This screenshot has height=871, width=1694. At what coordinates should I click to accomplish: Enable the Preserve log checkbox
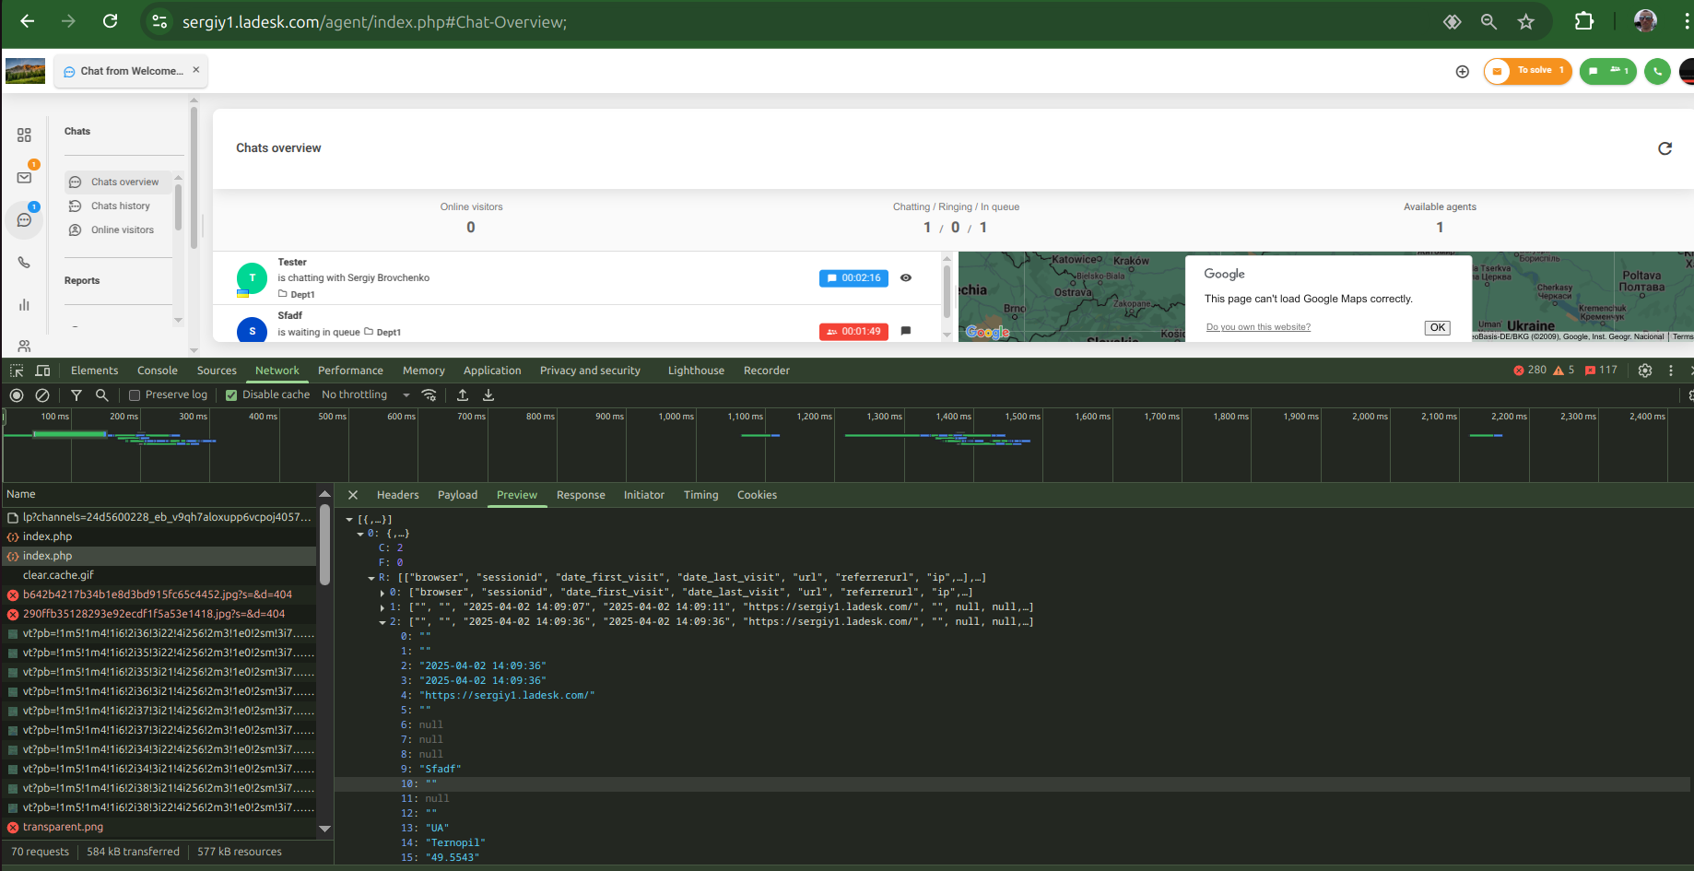click(135, 395)
